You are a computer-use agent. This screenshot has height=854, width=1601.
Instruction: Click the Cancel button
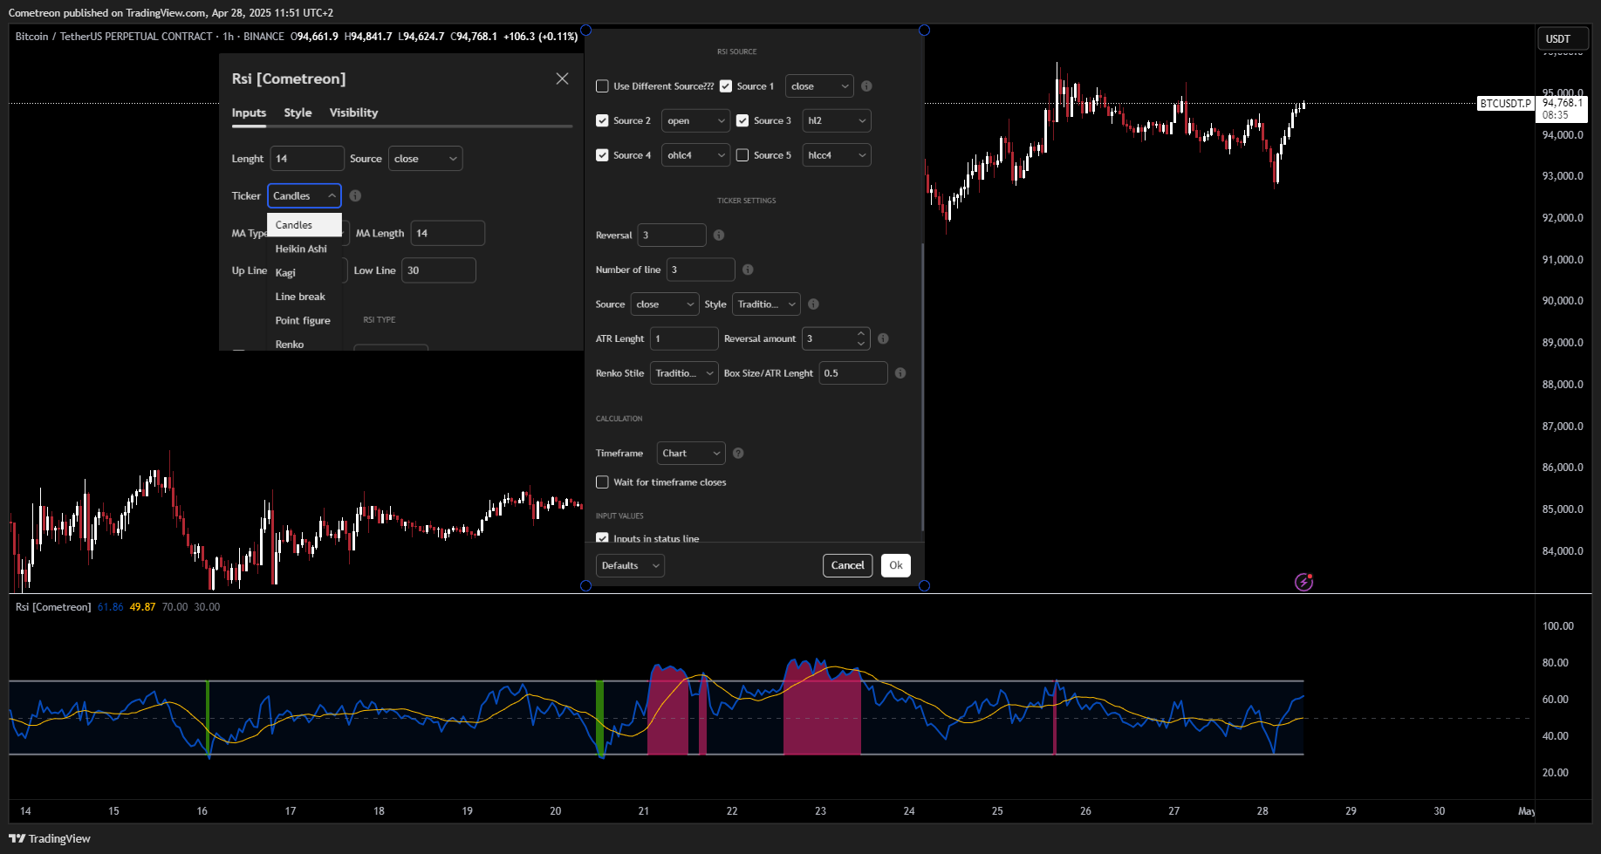pos(847,565)
